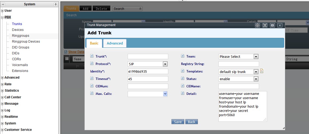Click the Save button
The height and width of the screenshot is (134, 309).
click(x=178, y=122)
